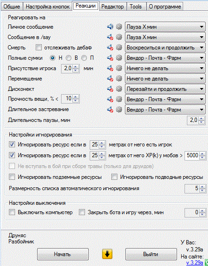Enable Выключить компьютер checkbox
Image resolution: width=208 pixels, height=266 pixels.
12,212
